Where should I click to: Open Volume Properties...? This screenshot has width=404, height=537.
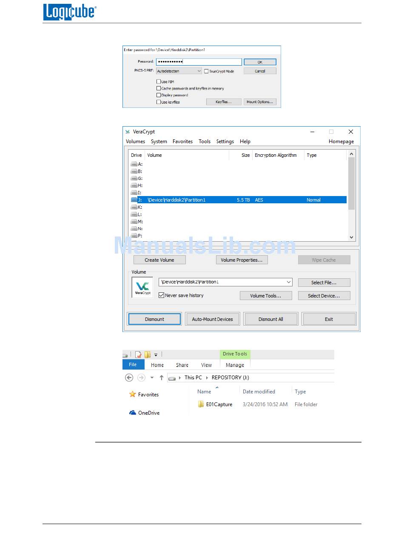tap(242, 260)
